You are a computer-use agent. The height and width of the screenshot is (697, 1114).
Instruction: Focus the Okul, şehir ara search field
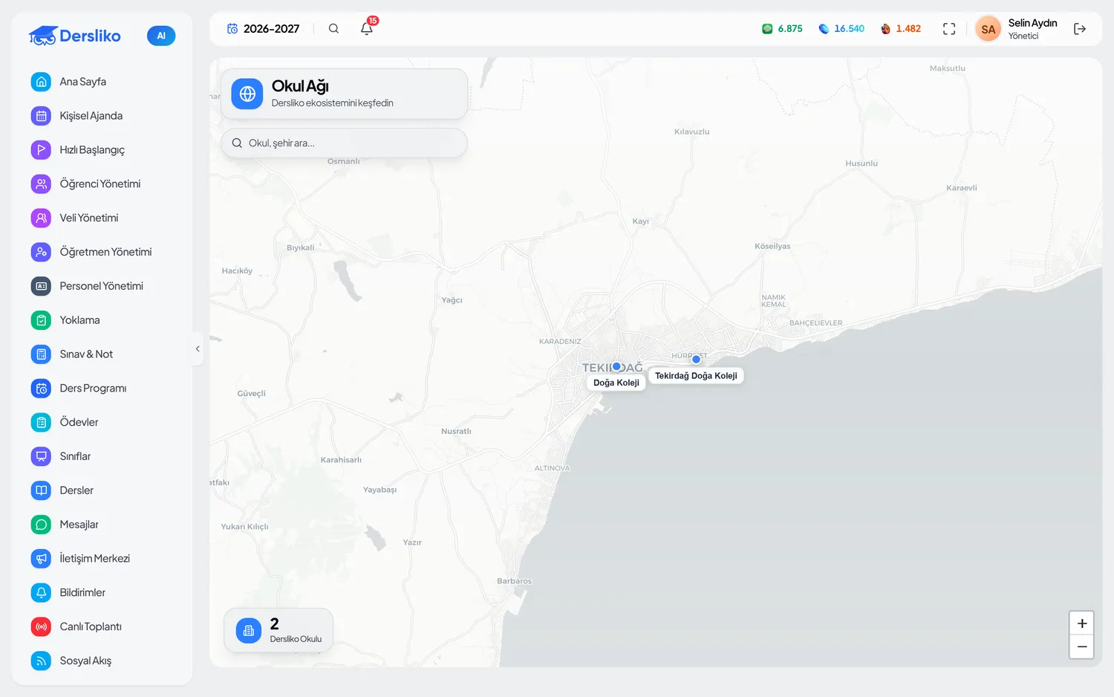tap(344, 143)
